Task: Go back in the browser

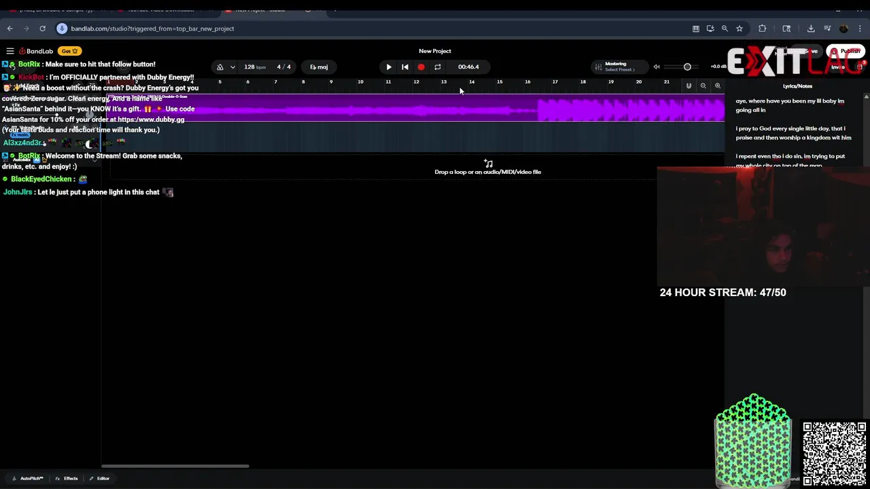Action: click(10, 29)
